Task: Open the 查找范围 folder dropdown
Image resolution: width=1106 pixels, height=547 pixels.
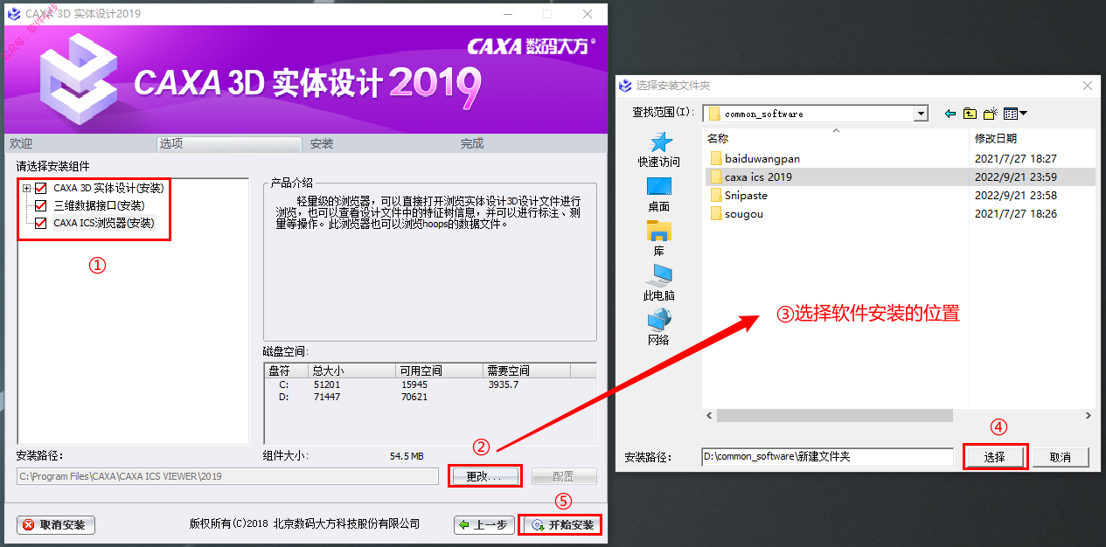Action: [x=921, y=114]
